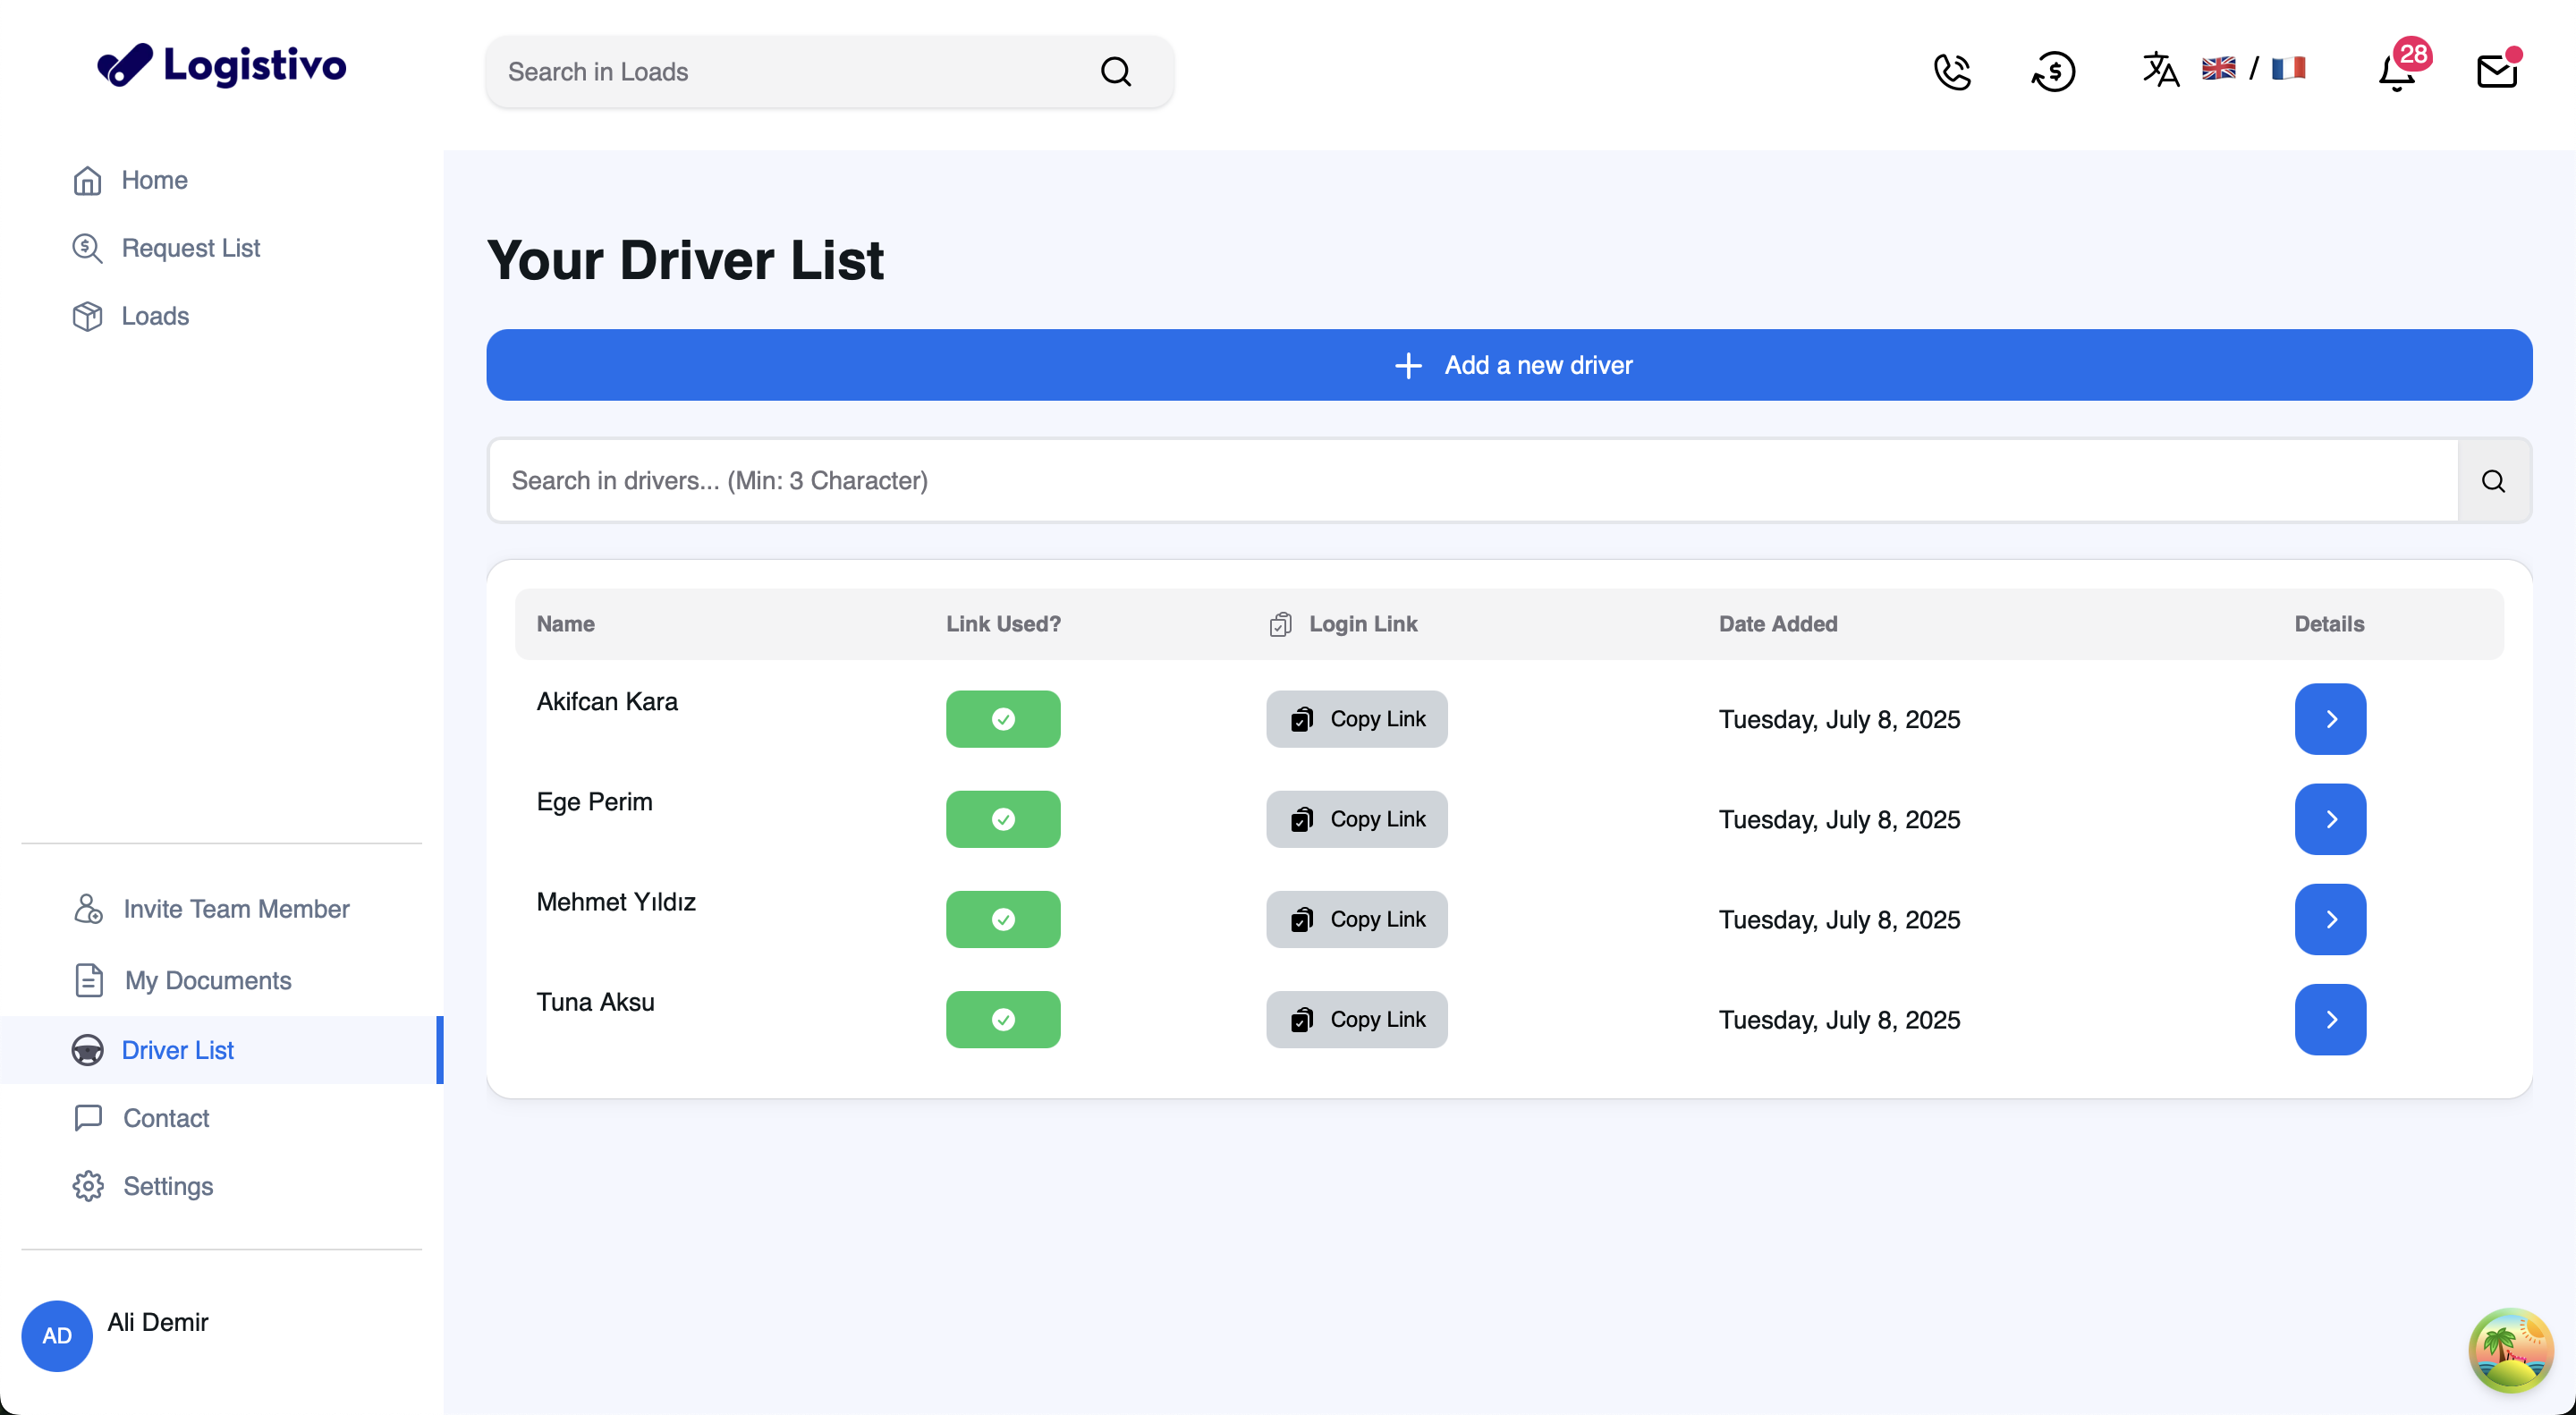Open details arrow for Ege Perim
Image resolution: width=2576 pixels, height=1415 pixels.
point(2330,819)
